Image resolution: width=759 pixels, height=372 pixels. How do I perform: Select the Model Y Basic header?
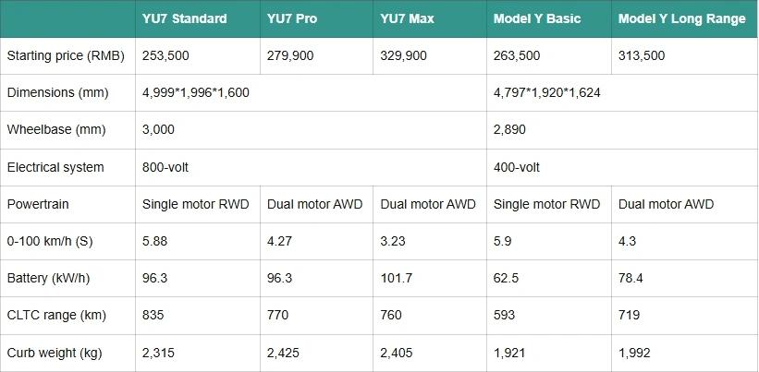coord(537,18)
